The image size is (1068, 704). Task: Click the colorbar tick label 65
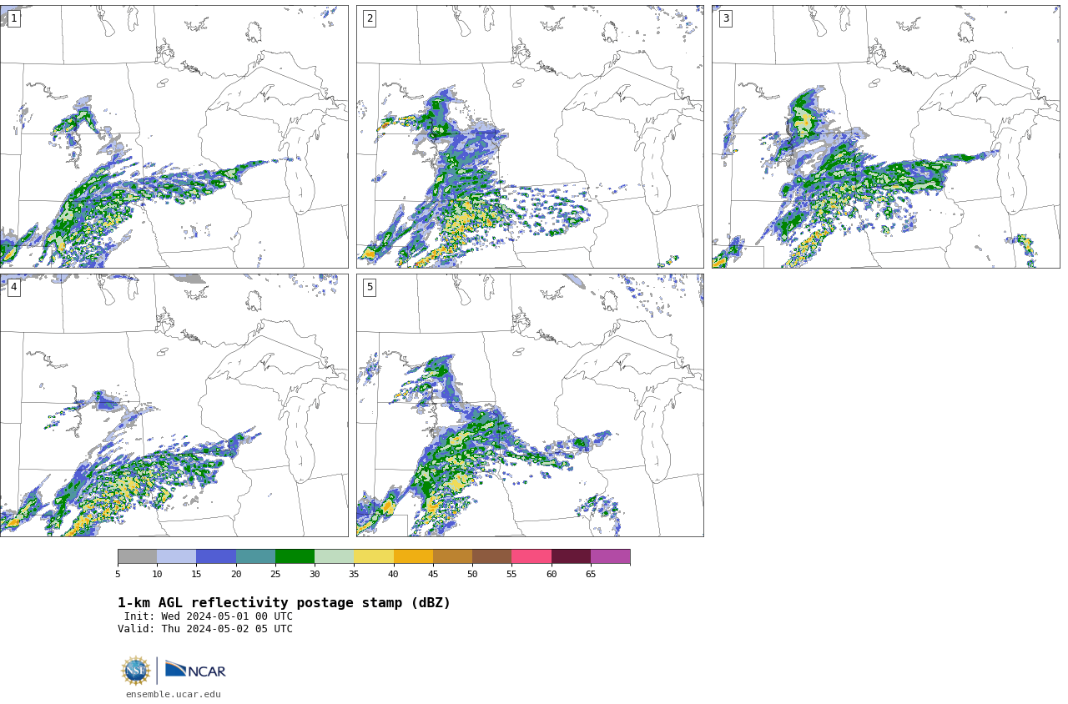pyautogui.click(x=591, y=574)
